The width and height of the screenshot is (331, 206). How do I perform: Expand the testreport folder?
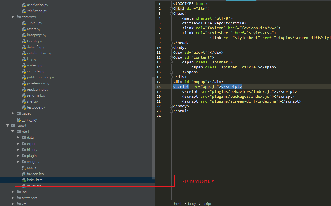pos(13,198)
